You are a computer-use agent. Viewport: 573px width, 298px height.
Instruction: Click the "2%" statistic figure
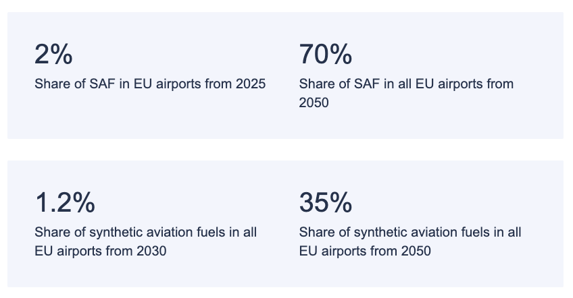[x=53, y=54]
